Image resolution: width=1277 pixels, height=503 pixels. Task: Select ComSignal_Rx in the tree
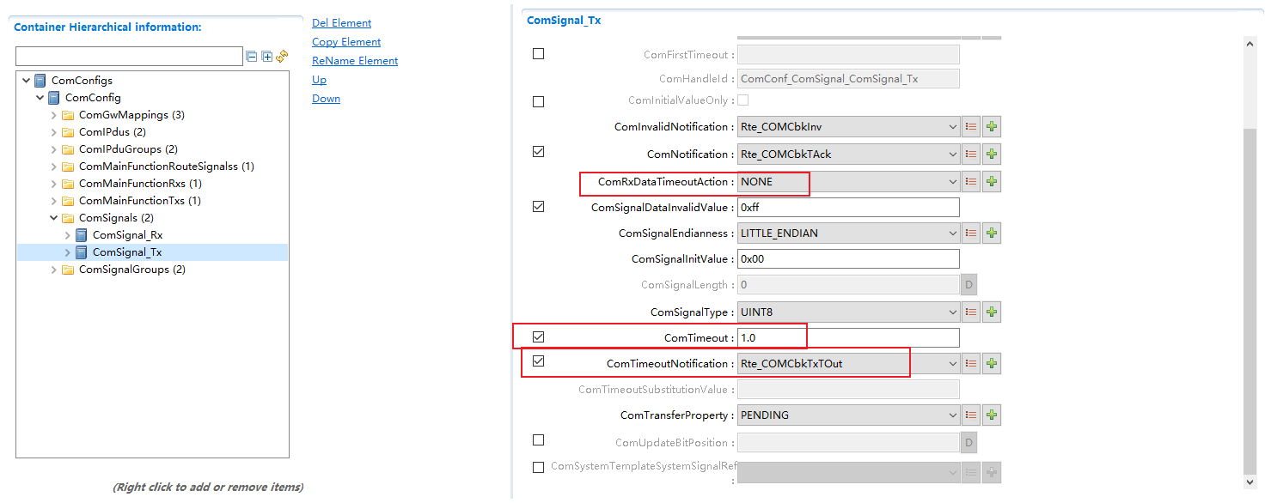[127, 235]
